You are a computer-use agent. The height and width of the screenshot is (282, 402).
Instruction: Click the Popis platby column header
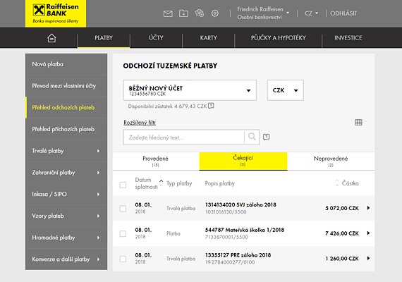(220, 183)
